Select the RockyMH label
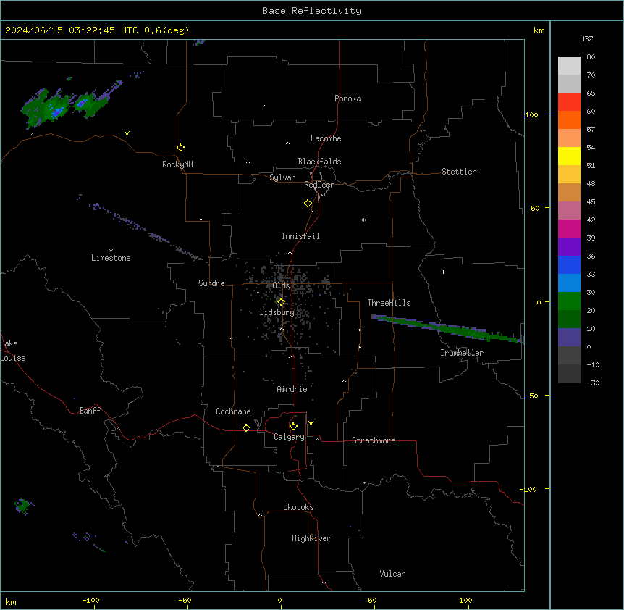The height and width of the screenshot is (610, 624). 177,164
